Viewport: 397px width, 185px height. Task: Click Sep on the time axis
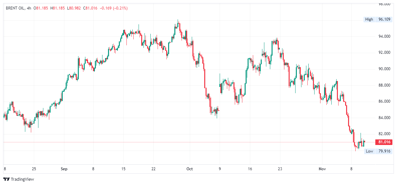click(64, 169)
